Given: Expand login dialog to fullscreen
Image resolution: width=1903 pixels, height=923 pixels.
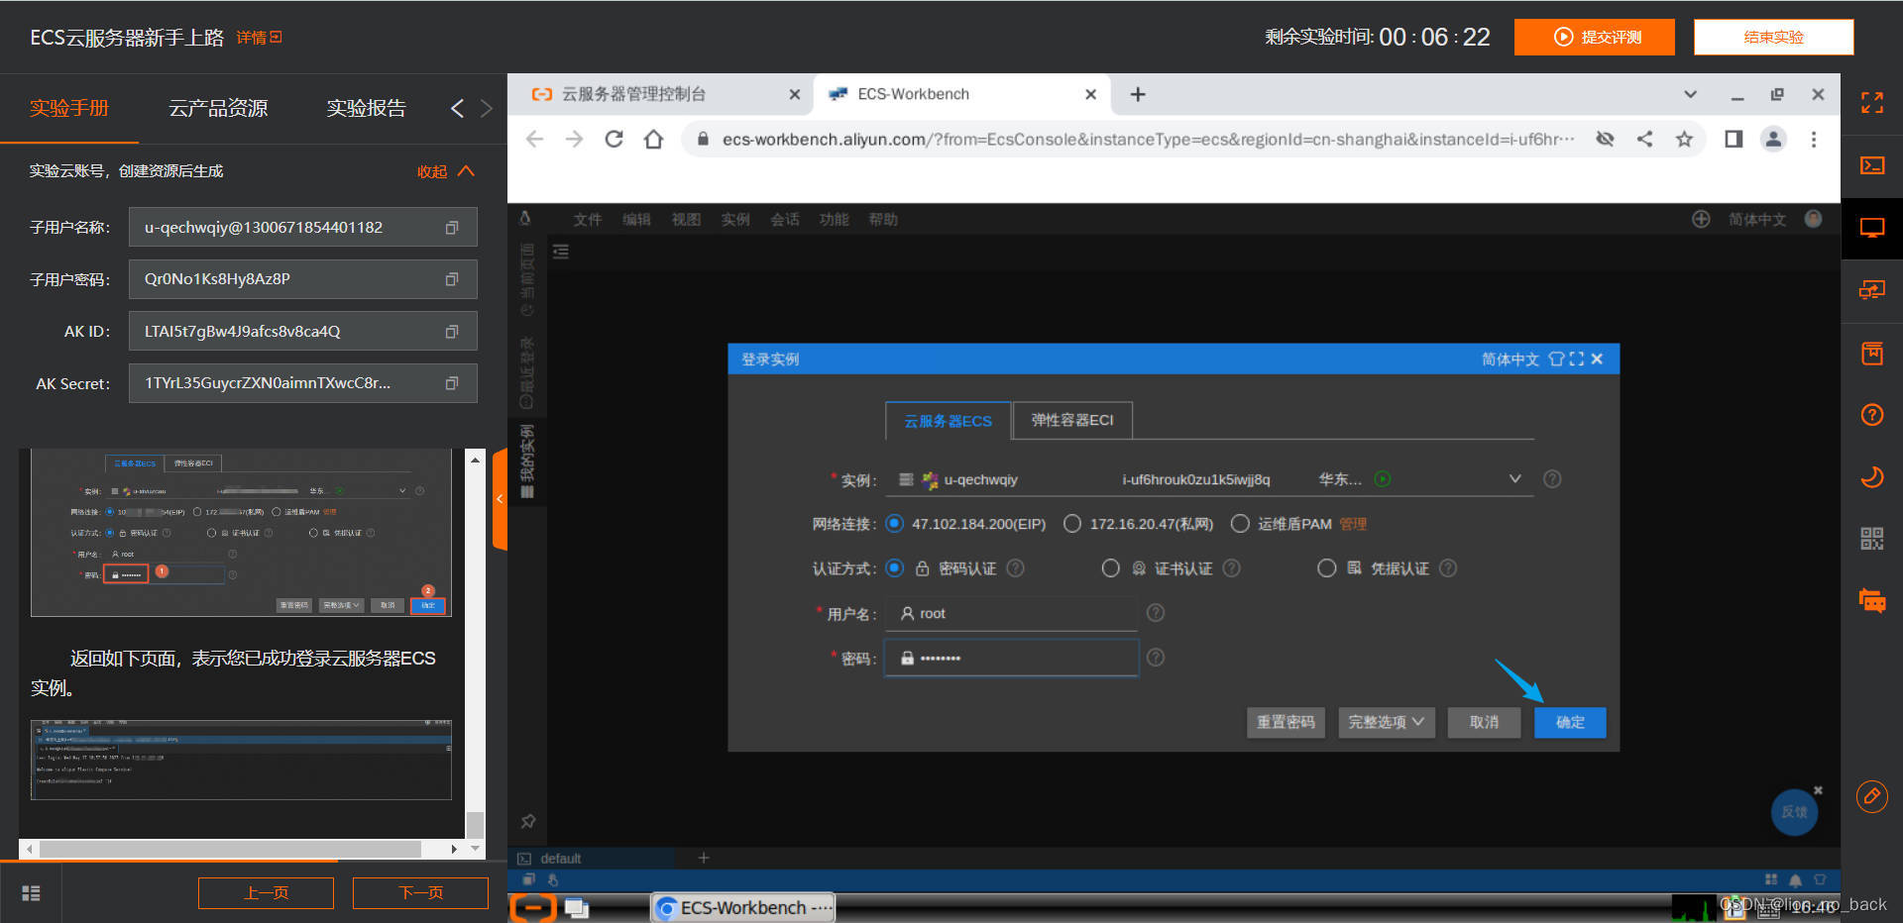Looking at the screenshot, I should [1577, 359].
